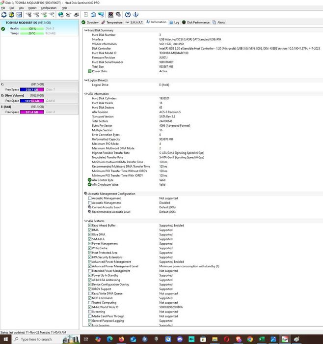Toggle the Power Up In Standby checkbox

90,275
